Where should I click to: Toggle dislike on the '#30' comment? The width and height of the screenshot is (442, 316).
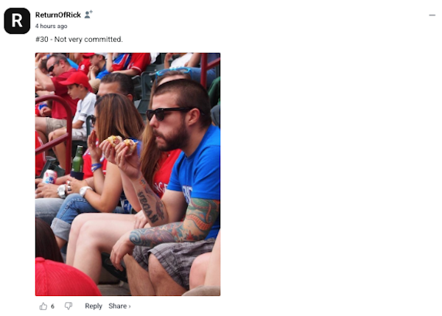click(x=69, y=306)
